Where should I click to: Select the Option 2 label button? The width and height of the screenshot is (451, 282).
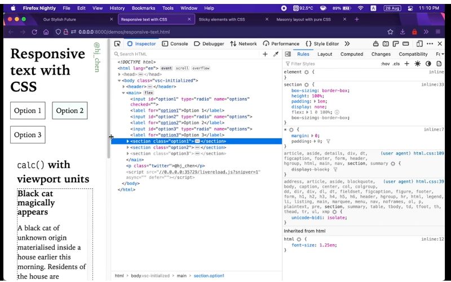pyautogui.click(x=70, y=111)
